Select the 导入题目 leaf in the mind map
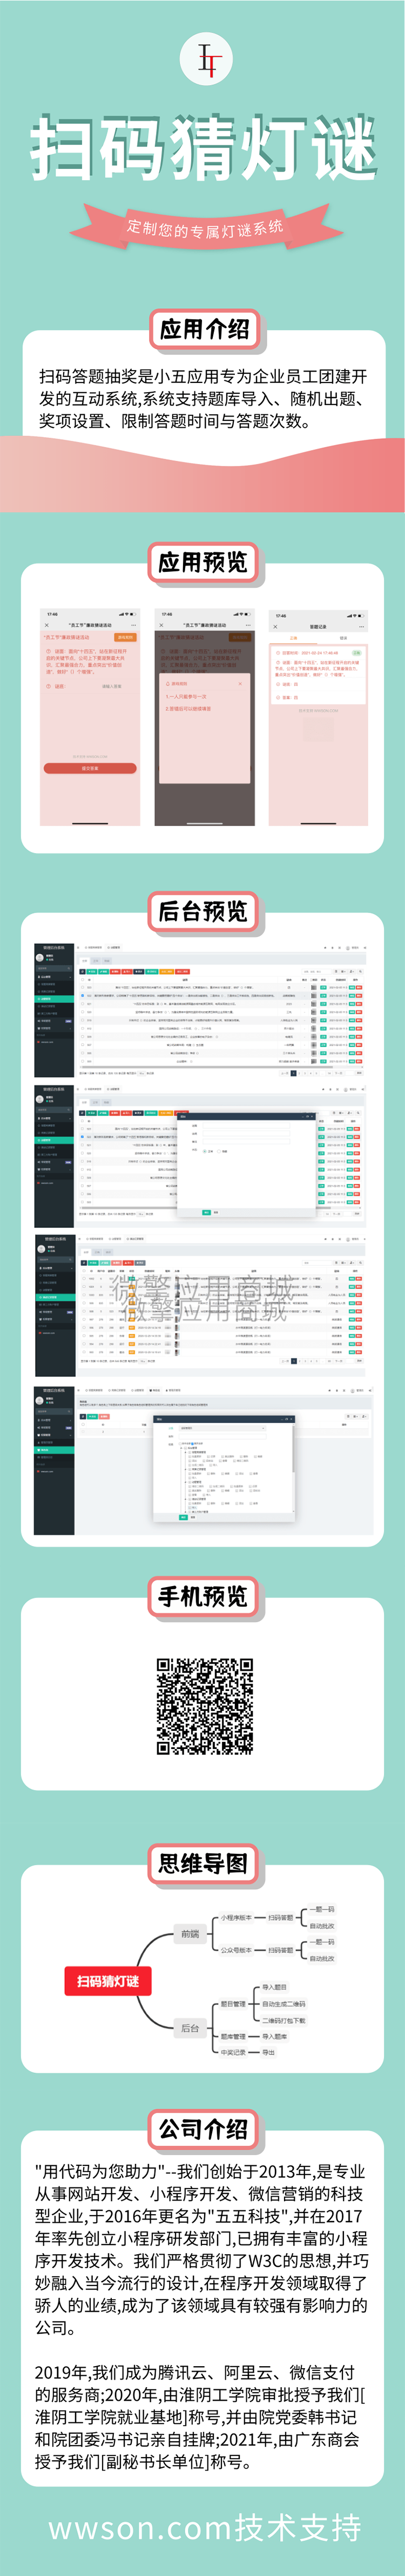This screenshot has height=2576, width=405. pos(274,1987)
